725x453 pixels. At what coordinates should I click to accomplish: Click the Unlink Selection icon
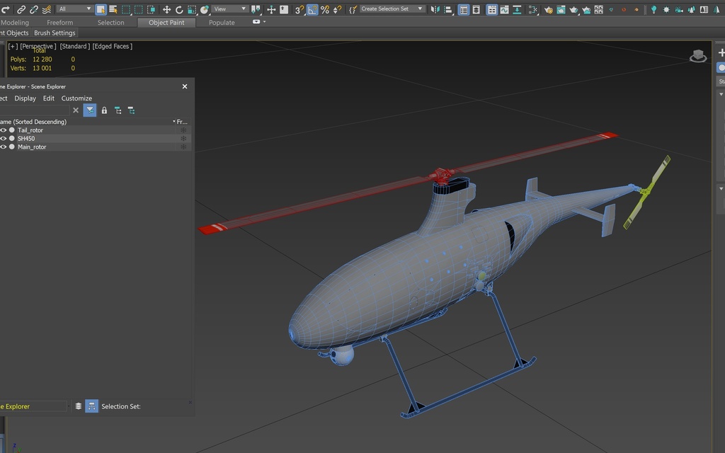click(34, 9)
